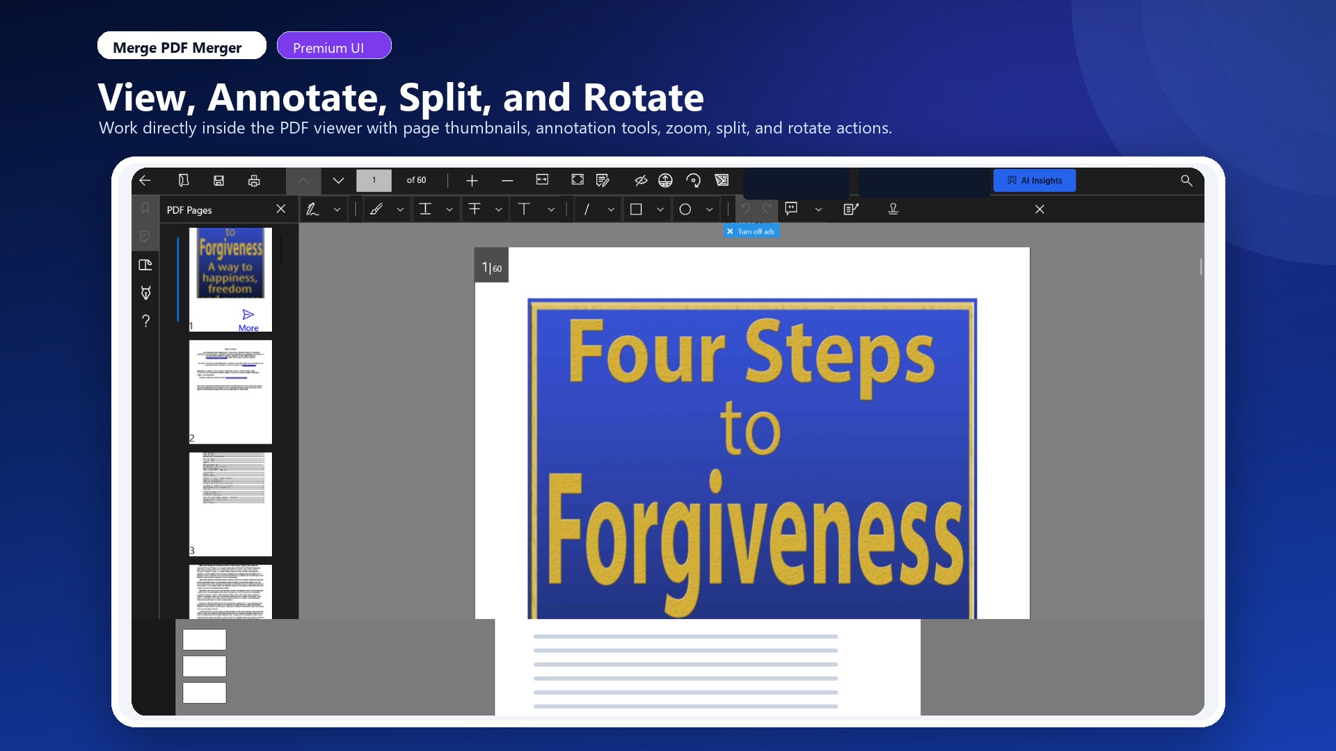Close the PDF Pages panel
This screenshot has width=1336, height=751.
pyautogui.click(x=281, y=209)
